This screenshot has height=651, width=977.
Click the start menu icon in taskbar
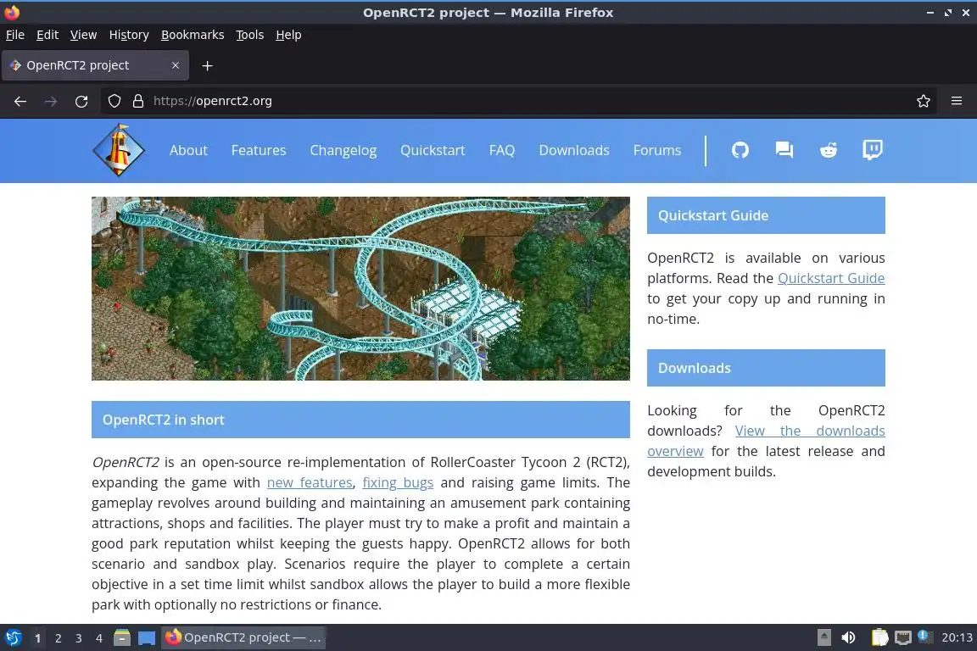[x=13, y=637]
